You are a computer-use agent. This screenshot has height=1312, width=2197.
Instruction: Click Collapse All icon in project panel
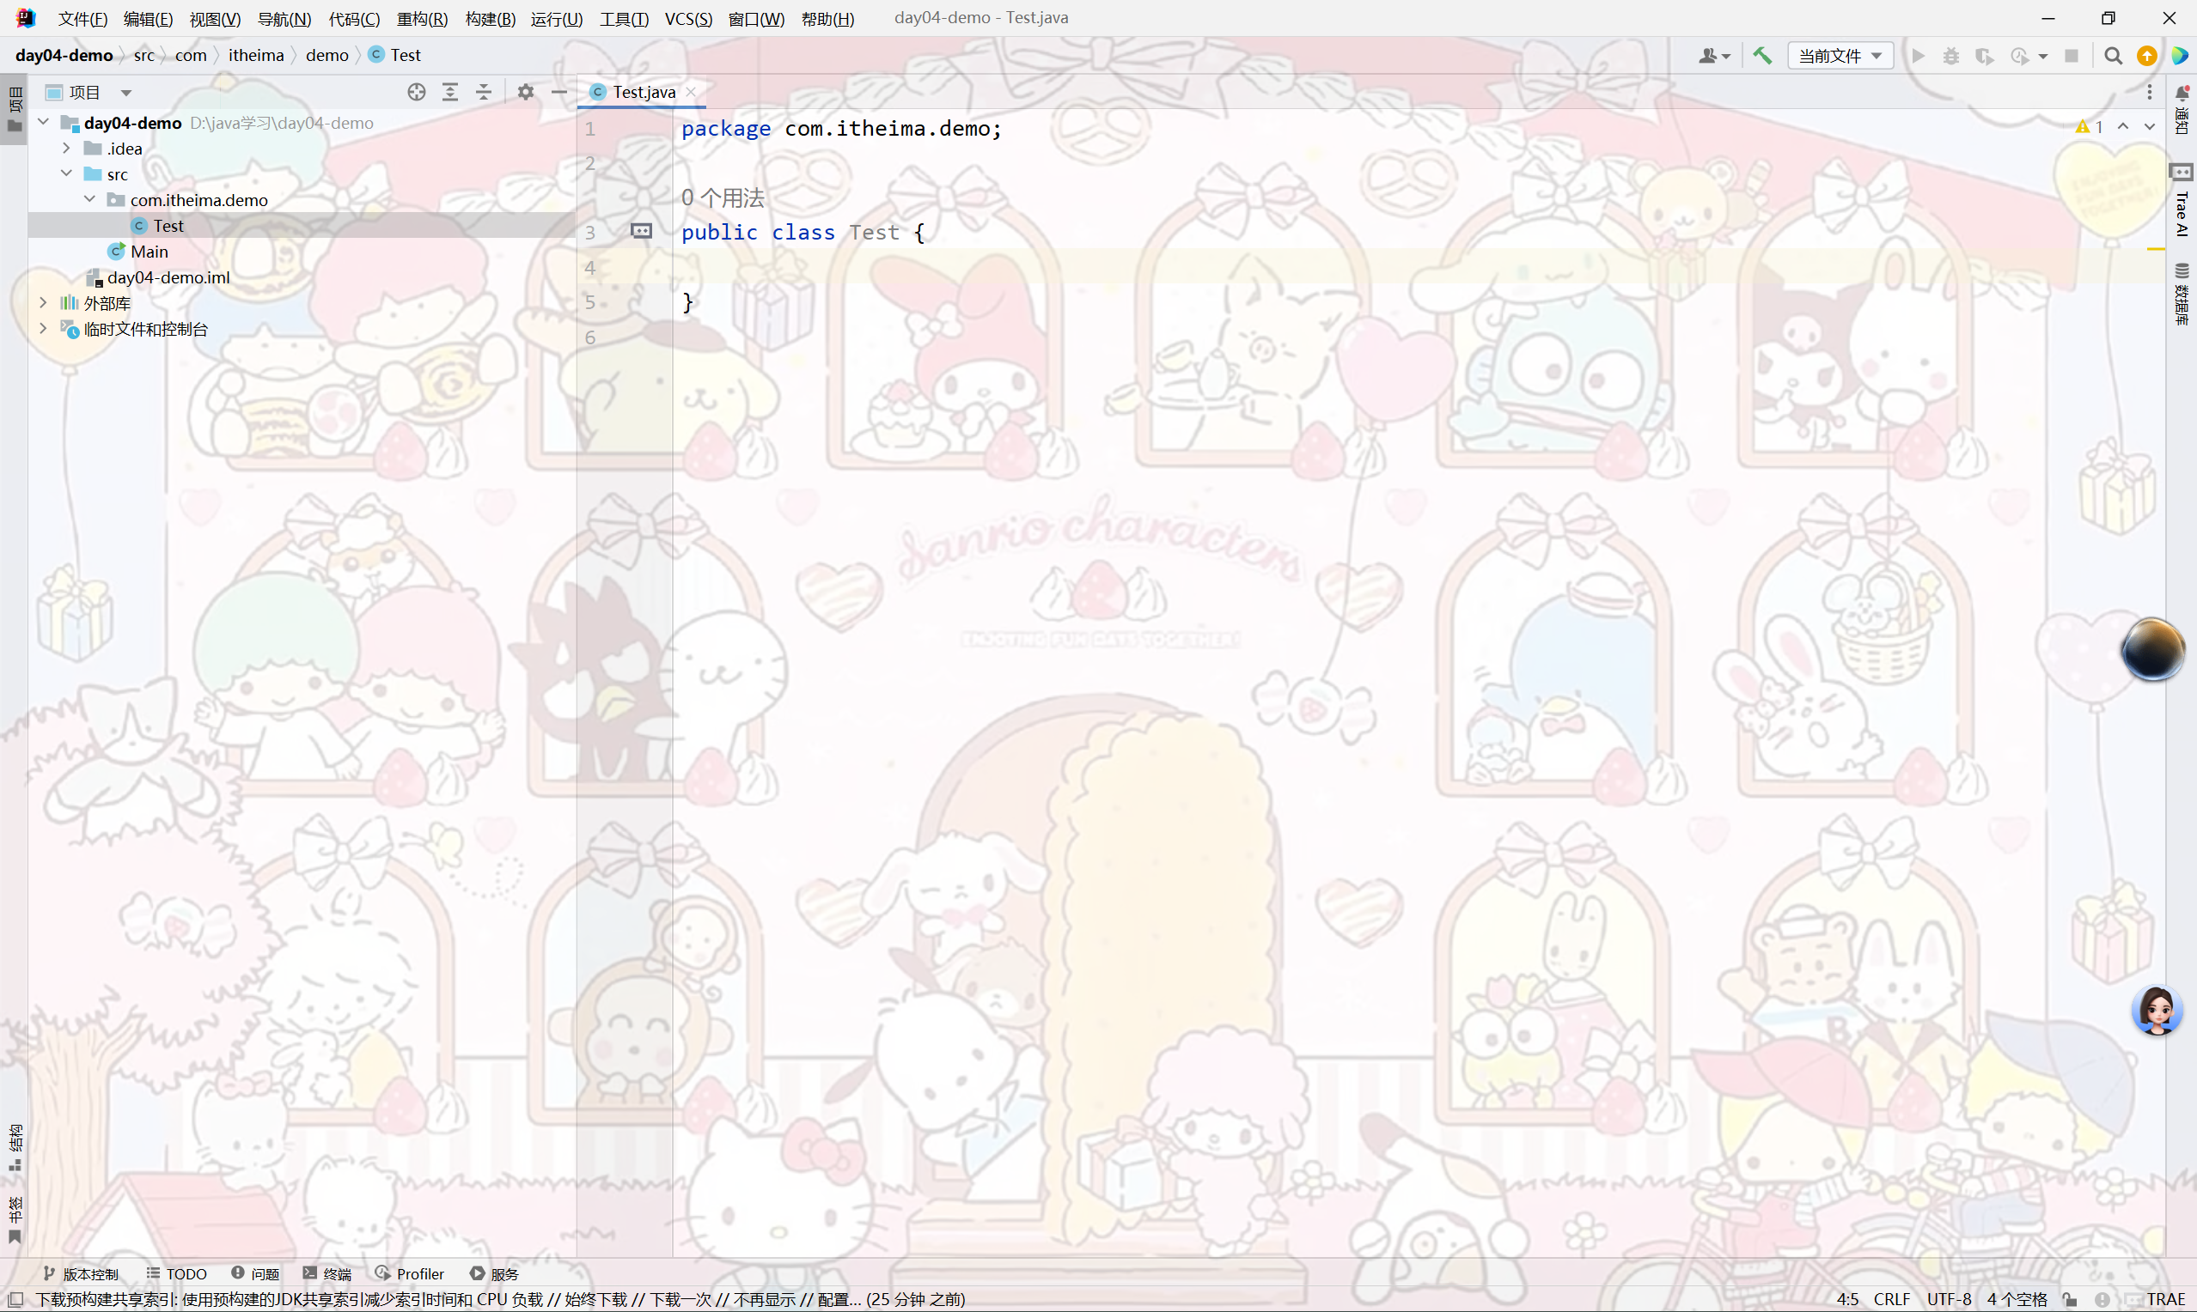[x=484, y=92]
